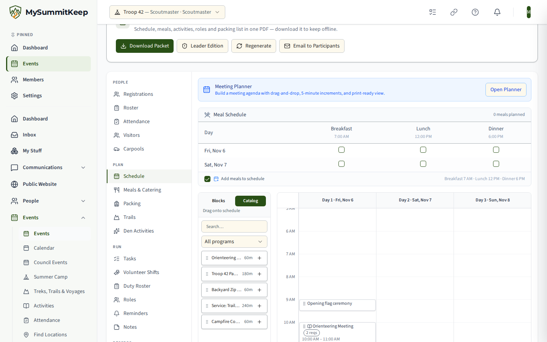Click the Campfire catalog block drag handle

coord(207,322)
